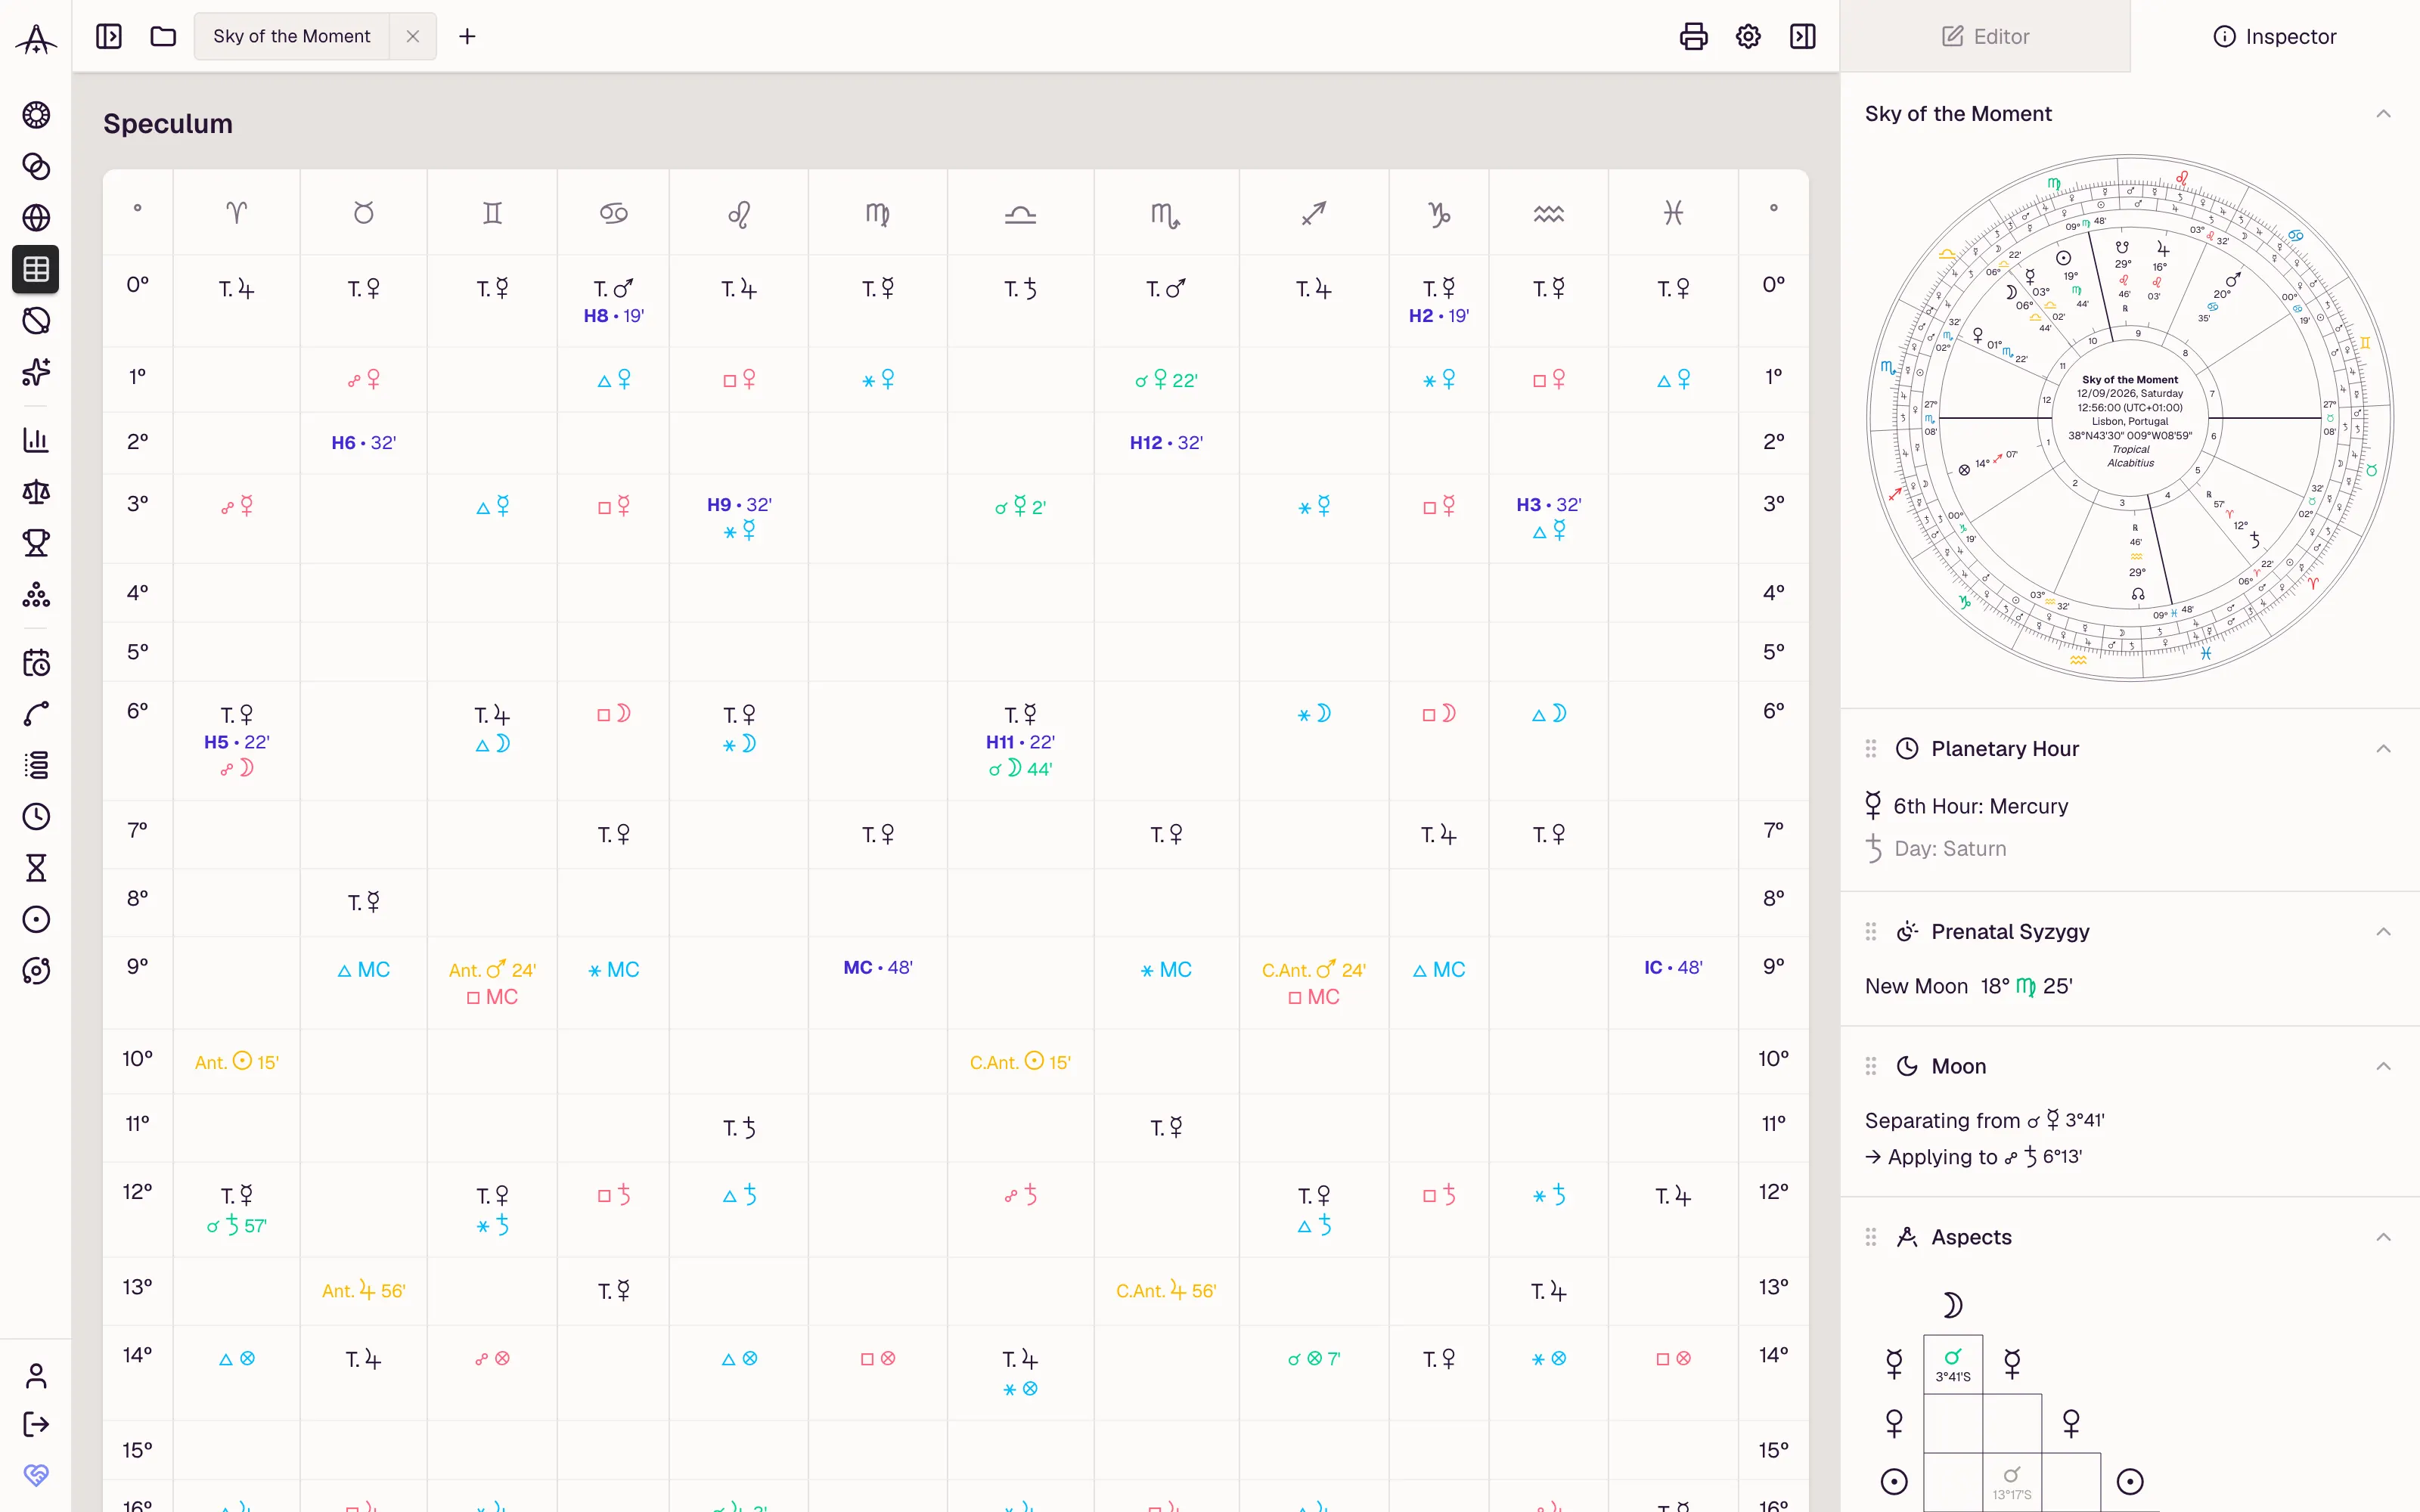
Task: Open settings gear in top toolbar
Action: (x=1748, y=36)
